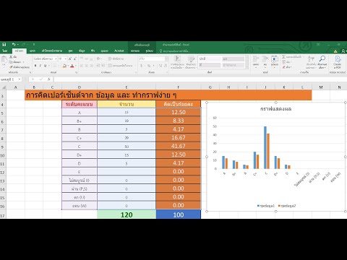Click the Decrease Font Size icon

(75, 58)
